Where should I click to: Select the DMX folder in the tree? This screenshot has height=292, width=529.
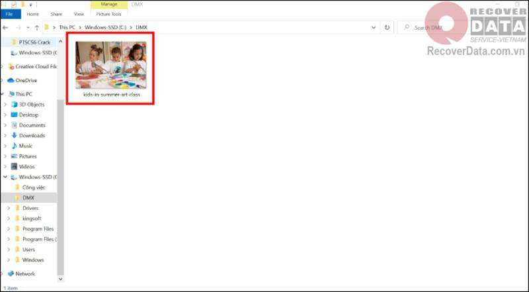(28, 198)
